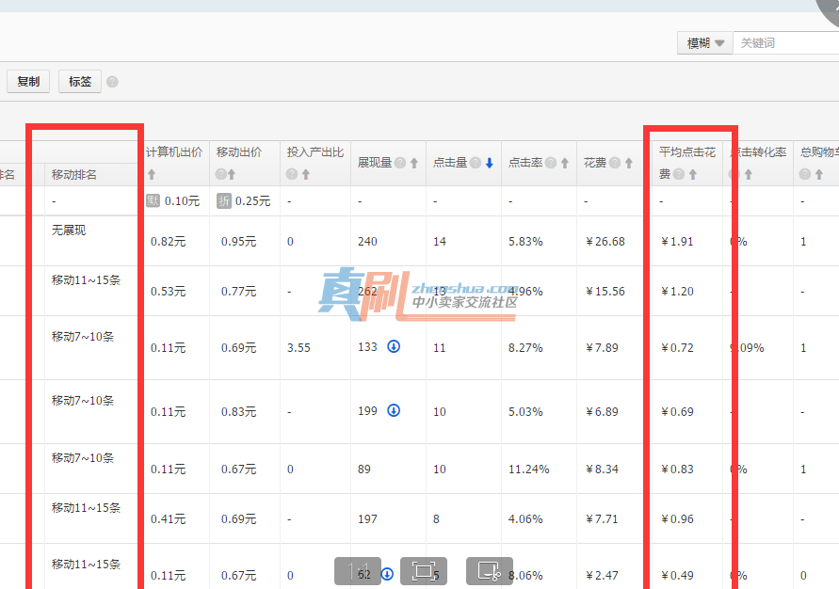Sort 展现量 column with its up arrow
This screenshot has width=839, height=589.
click(414, 163)
